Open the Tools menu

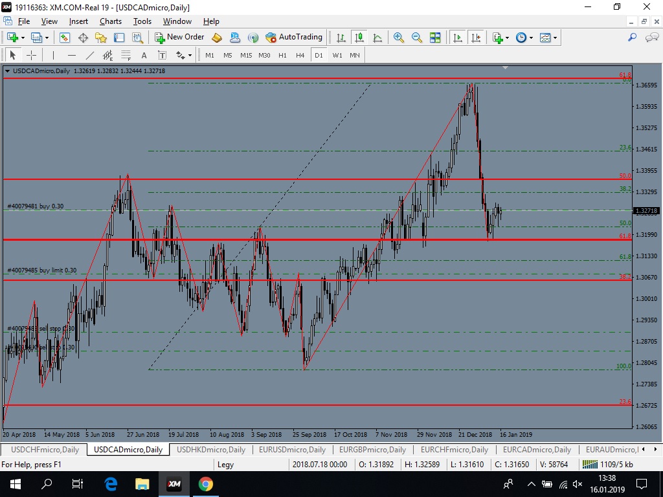pos(142,21)
